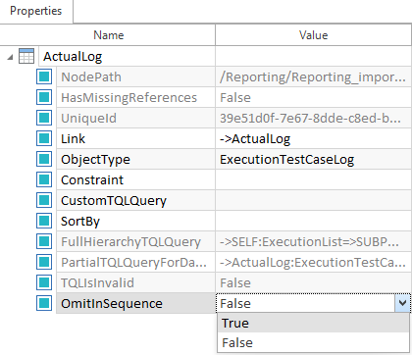
Task: Click the teal icon beside NodePath
Action: (x=44, y=76)
